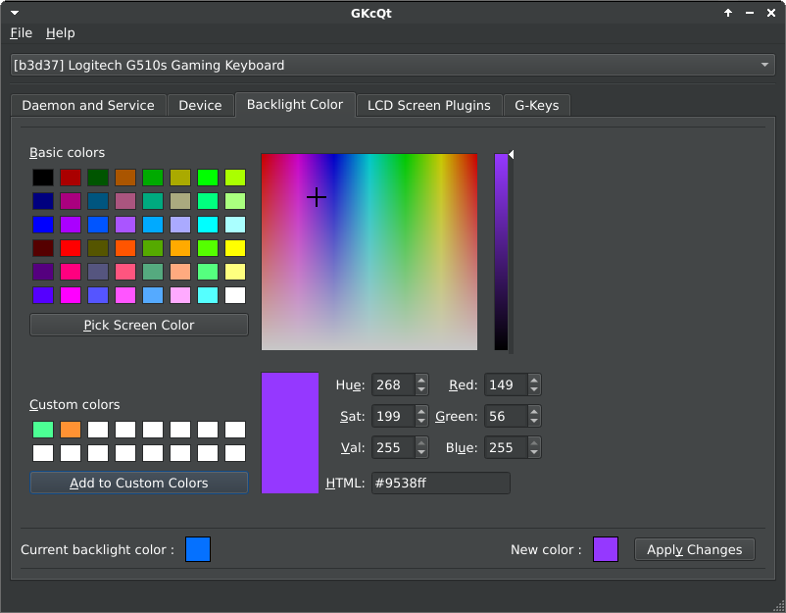Expand the Logitech G510s device dropdown
Image resolution: width=786 pixels, height=613 pixels.
[392, 65]
